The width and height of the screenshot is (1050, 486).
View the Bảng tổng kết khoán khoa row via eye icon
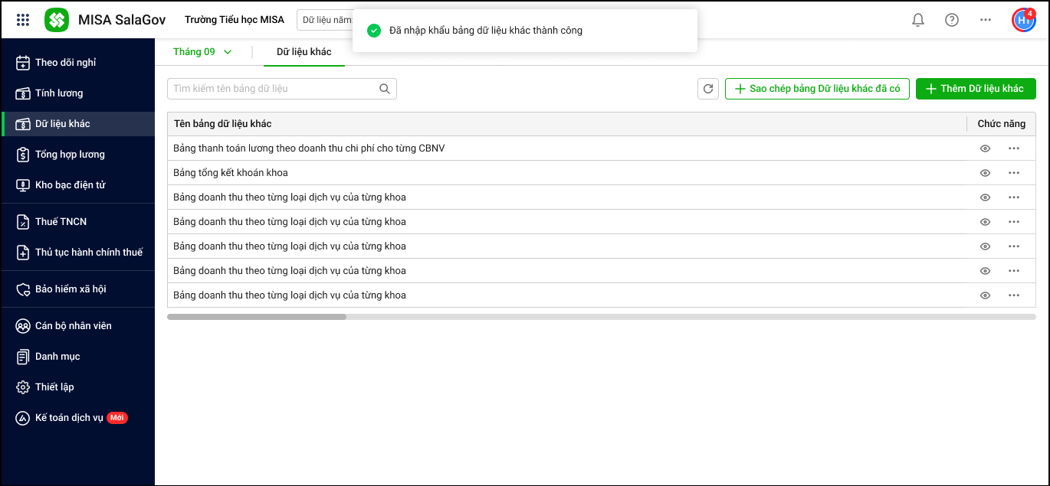click(x=985, y=173)
